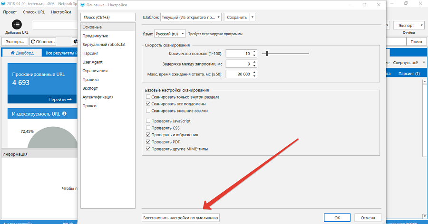Open Правила settings section
The height and width of the screenshot is (224, 428).
[108, 79]
